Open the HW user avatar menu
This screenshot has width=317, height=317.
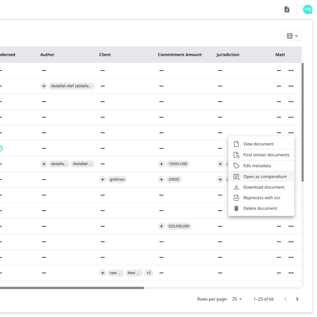point(308,9)
